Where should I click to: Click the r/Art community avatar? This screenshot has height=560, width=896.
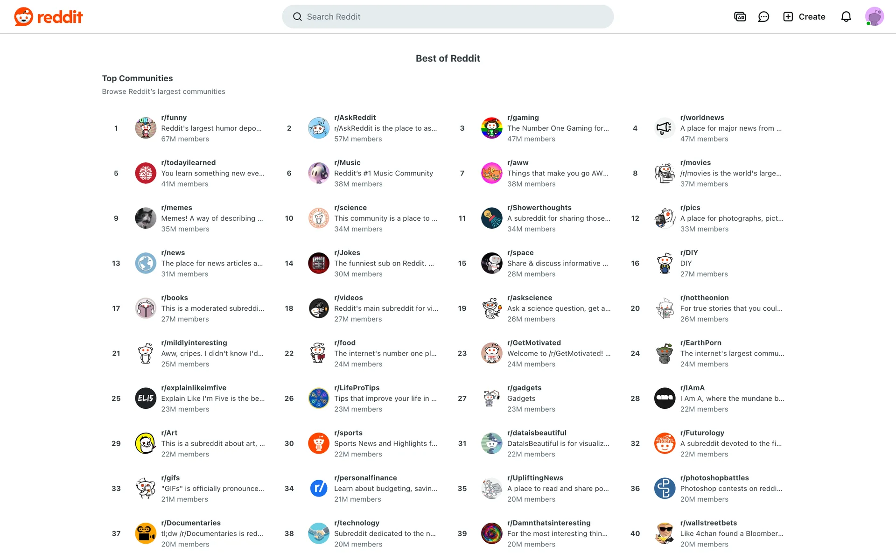pos(146,443)
